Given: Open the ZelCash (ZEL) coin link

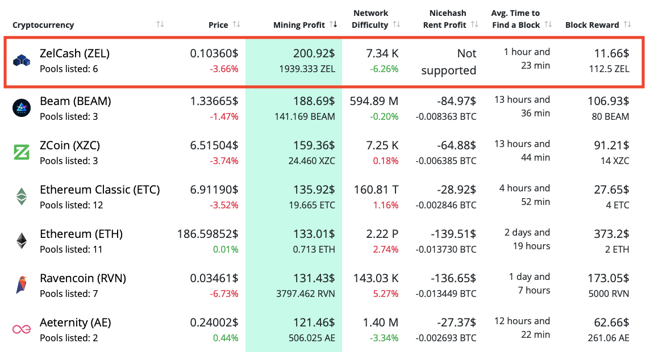Looking at the screenshot, I should tap(74, 53).
